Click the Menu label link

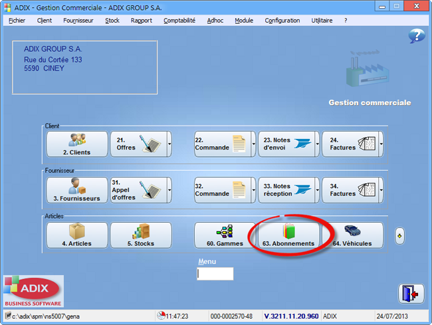(207, 261)
